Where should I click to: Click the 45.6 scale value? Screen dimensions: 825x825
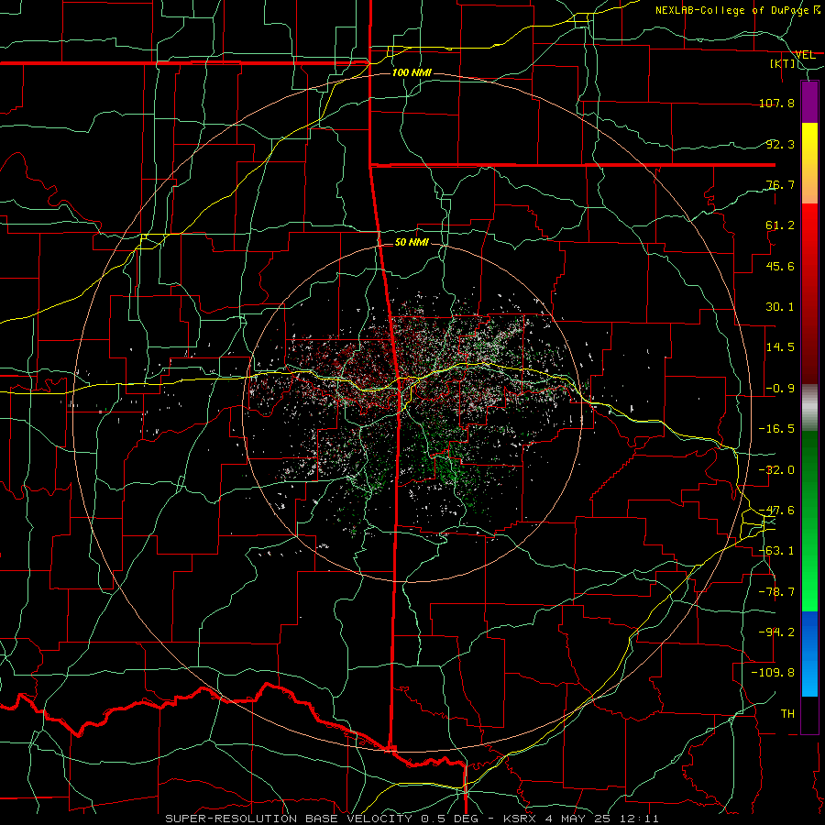[x=780, y=266]
